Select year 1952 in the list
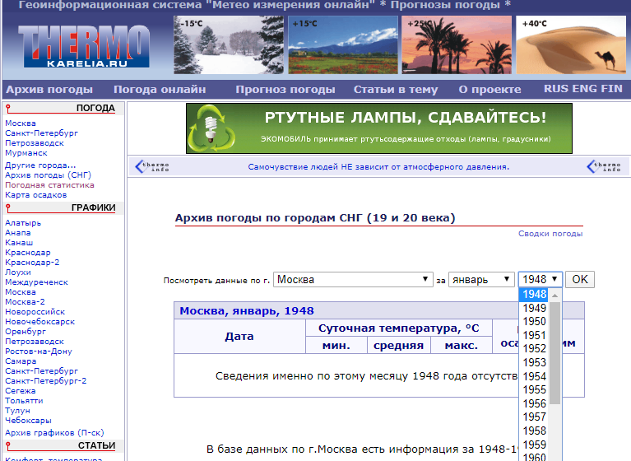 (x=534, y=348)
